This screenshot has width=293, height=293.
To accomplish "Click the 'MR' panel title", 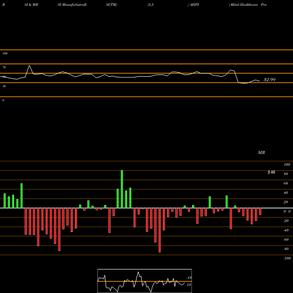I will [261, 152].
